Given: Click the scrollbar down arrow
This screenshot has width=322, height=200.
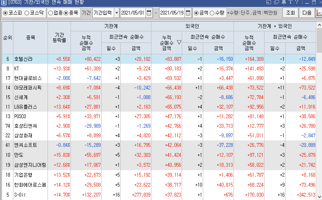Looking at the screenshot, I should coord(319,197).
